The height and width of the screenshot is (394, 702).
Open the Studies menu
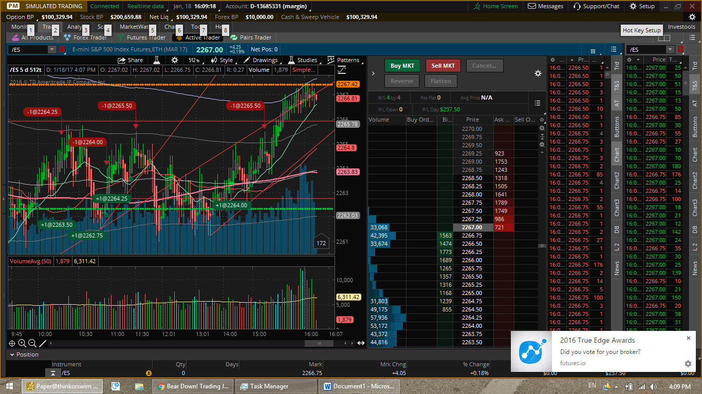tap(303, 60)
